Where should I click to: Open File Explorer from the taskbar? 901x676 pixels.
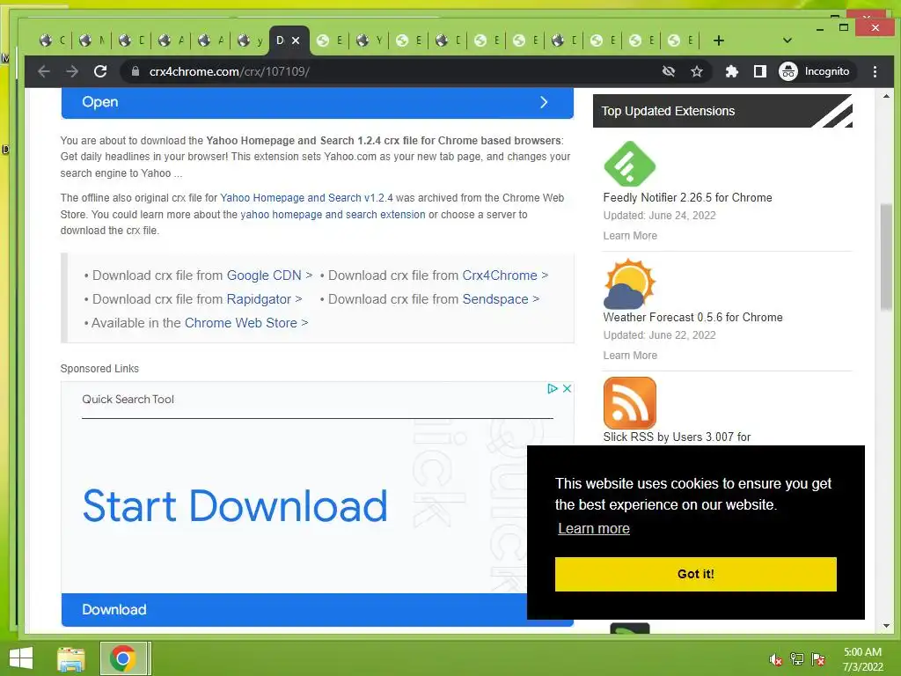coord(71,658)
